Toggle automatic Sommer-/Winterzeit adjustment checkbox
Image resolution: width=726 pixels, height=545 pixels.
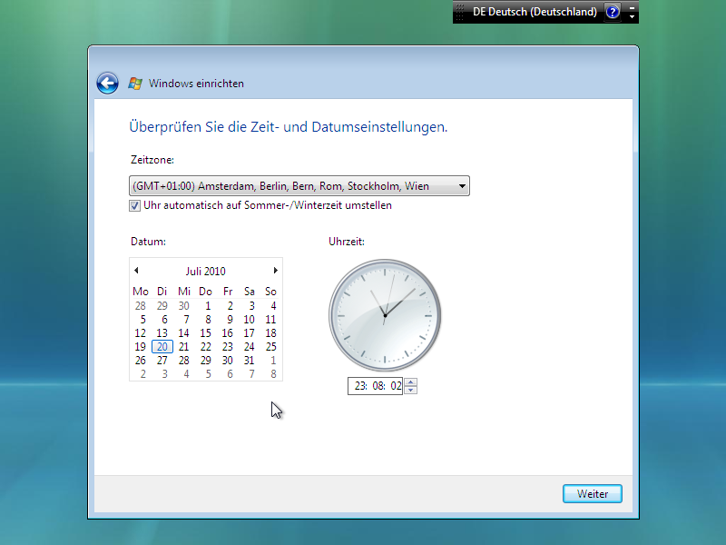pos(135,206)
